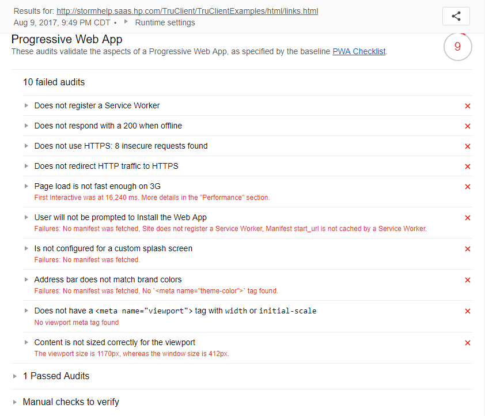Click red X for Address bar brand colors
This screenshot has height=416, width=485.
tap(467, 280)
